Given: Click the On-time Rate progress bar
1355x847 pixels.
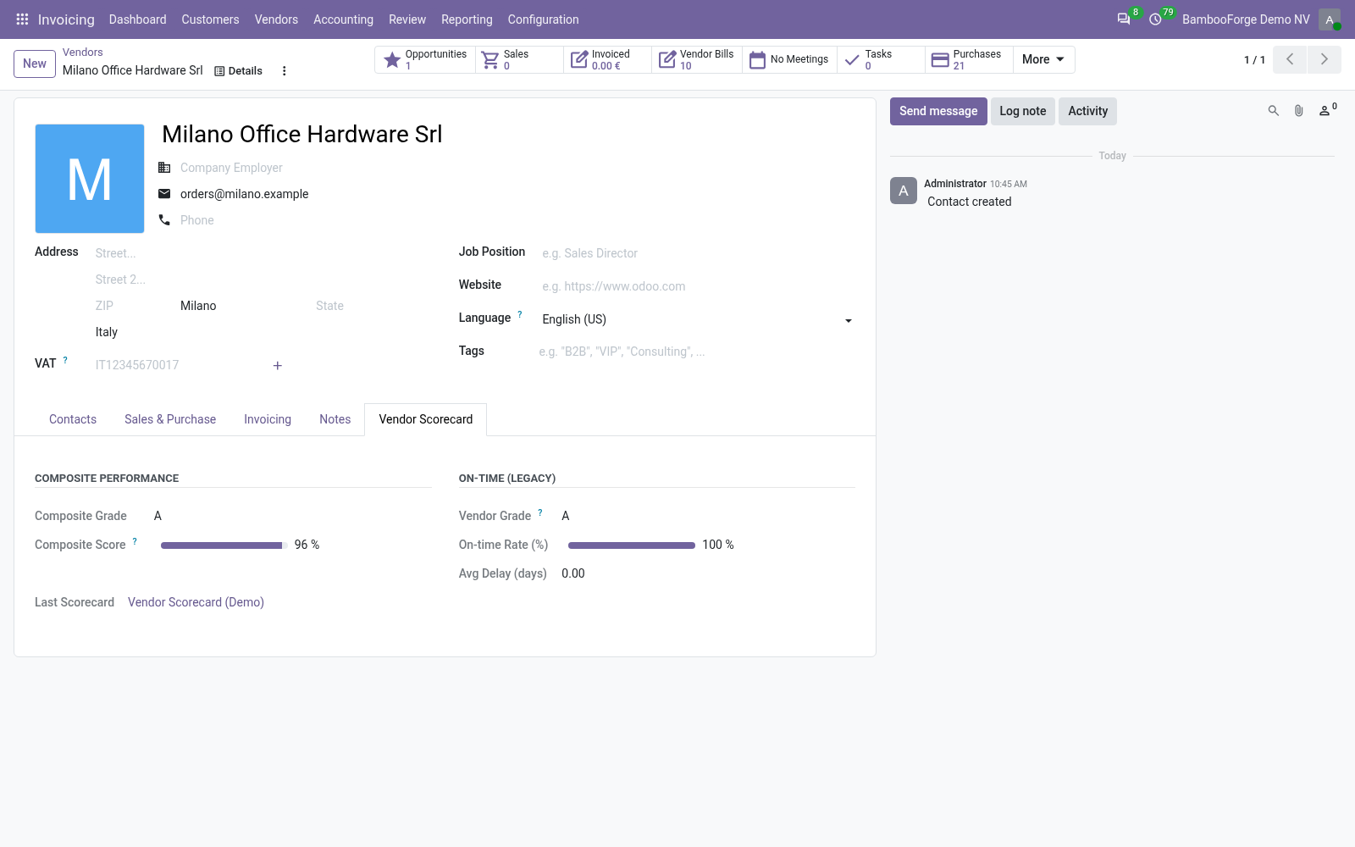Looking at the screenshot, I should tap(632, 545).
